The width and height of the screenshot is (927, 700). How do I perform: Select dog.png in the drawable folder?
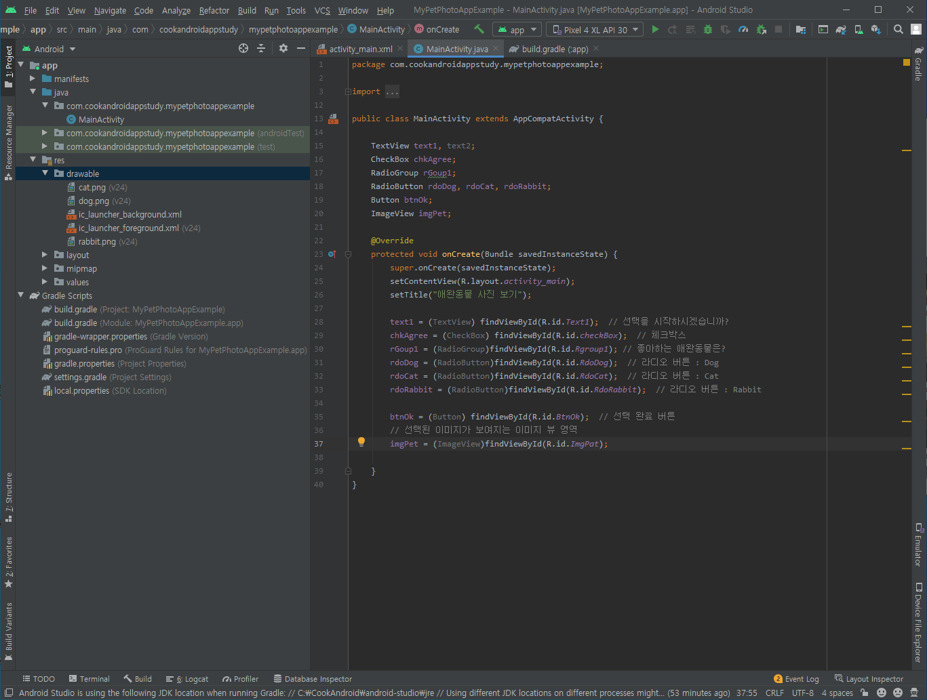click(x=94, y=201)
